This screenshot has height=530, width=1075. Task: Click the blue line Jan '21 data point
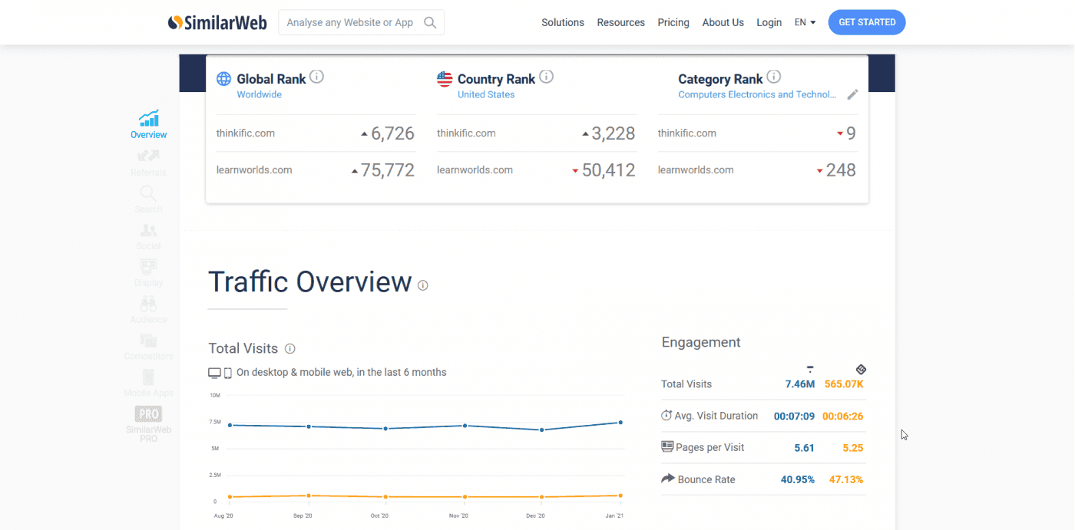point(620,423)
